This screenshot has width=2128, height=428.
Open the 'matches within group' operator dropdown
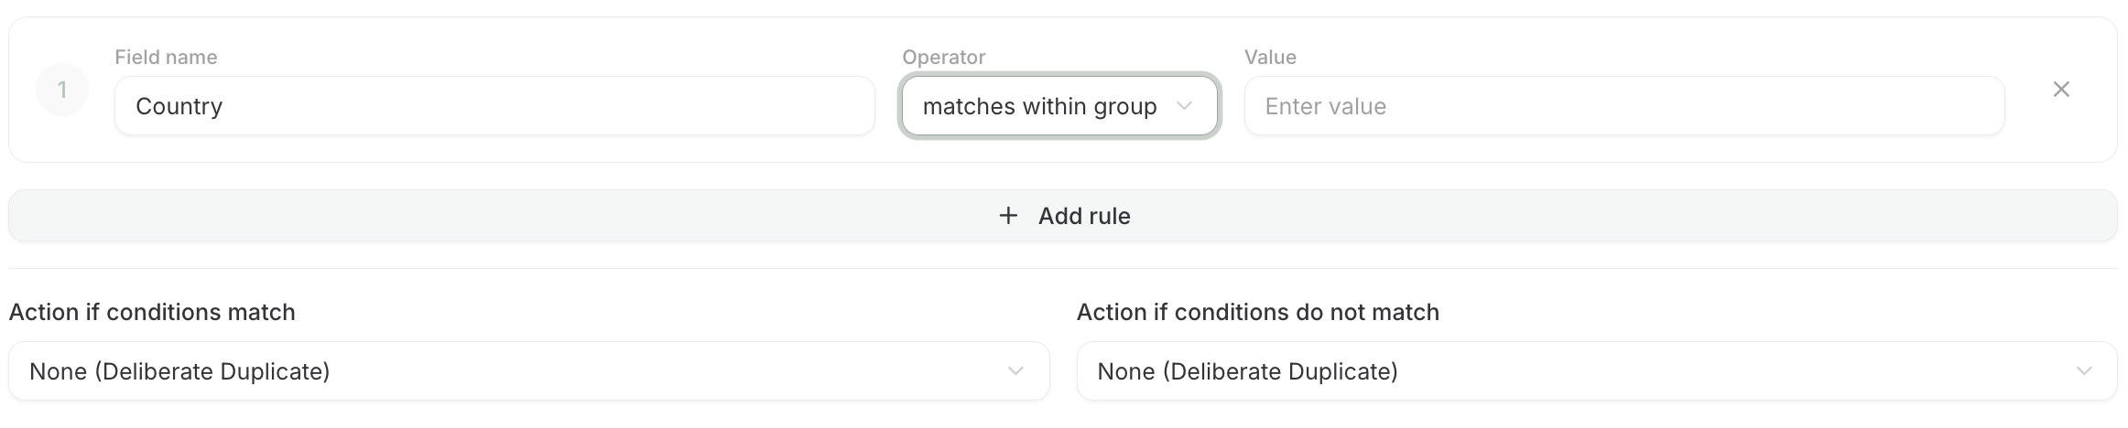coord(1059,106)
